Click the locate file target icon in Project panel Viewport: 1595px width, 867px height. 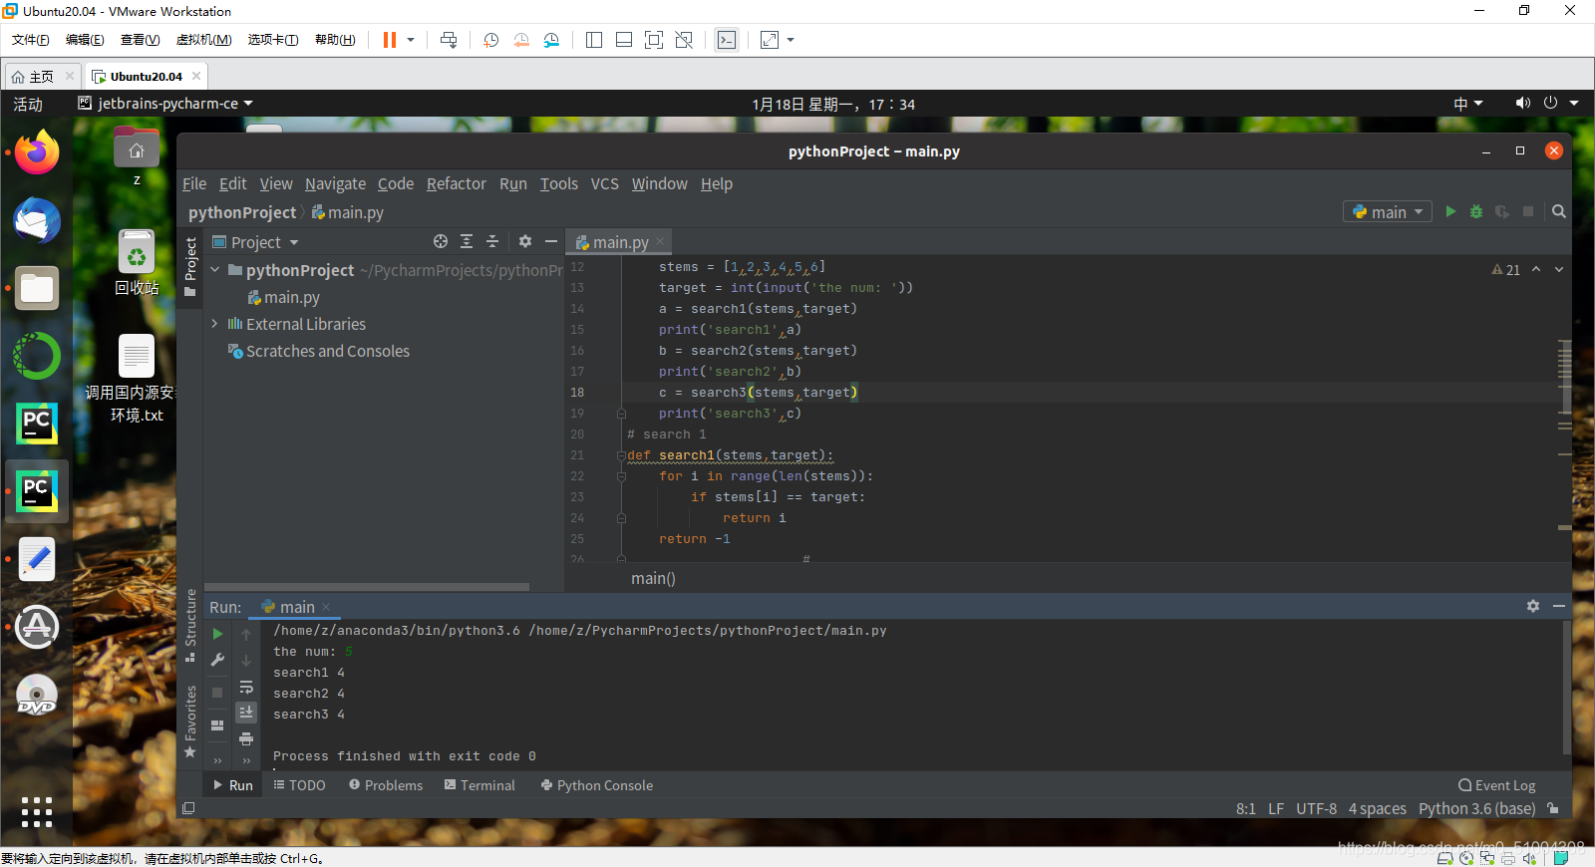click(x=441, y=241)
